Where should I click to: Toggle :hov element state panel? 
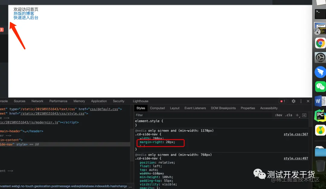tap(278, 115)
